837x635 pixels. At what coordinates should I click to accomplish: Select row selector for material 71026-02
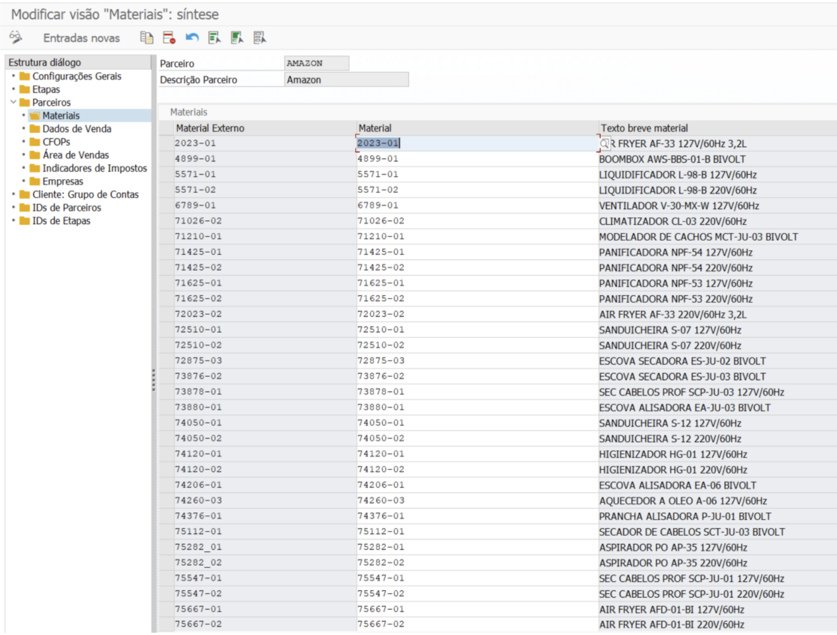tap(166, 221)
